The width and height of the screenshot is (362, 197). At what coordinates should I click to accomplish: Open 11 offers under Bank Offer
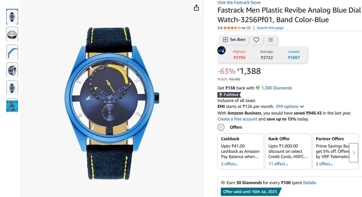[278, 164]
